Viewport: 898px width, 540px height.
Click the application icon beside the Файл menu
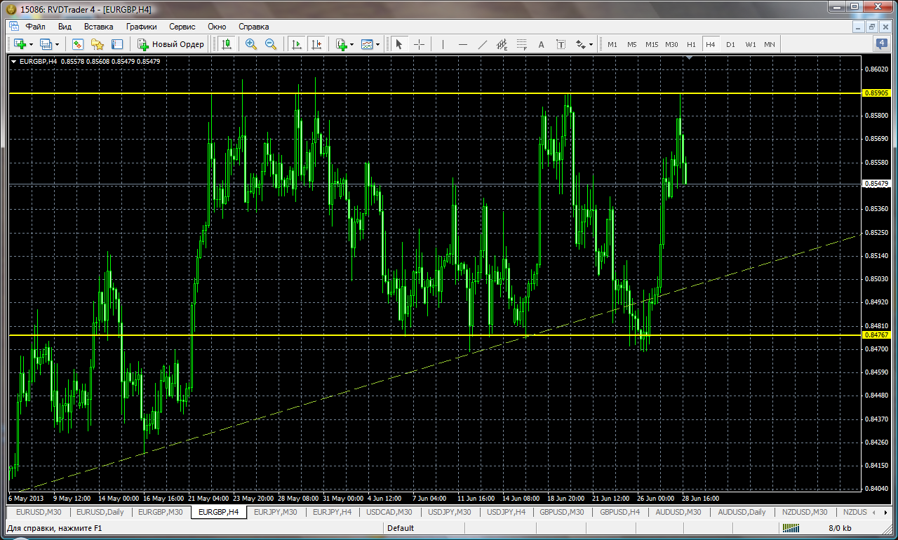pos(14,27)
